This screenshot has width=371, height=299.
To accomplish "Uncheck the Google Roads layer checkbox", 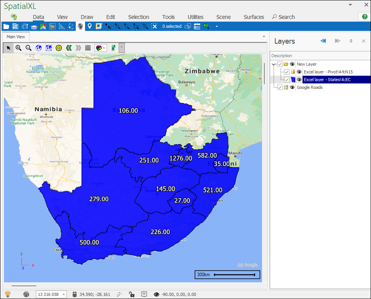I will [280, 87].
